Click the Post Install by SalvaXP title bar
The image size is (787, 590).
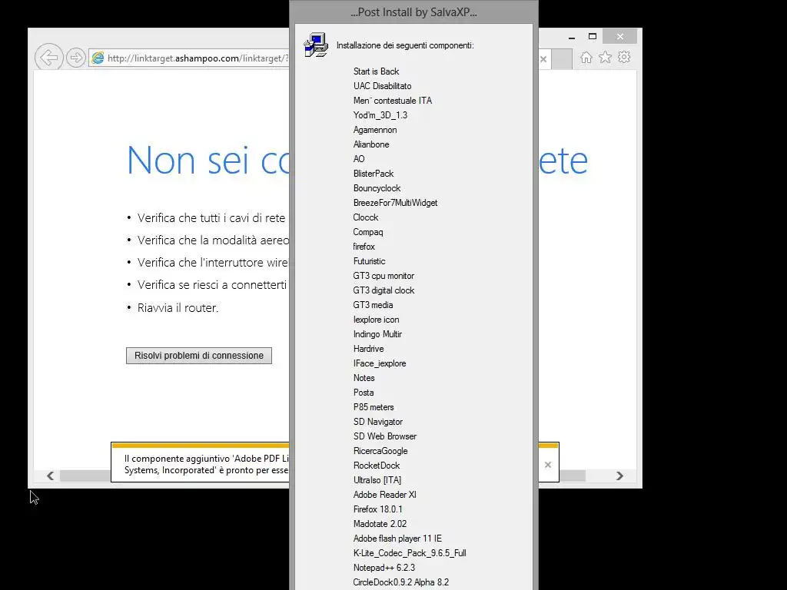click(413, 12)
